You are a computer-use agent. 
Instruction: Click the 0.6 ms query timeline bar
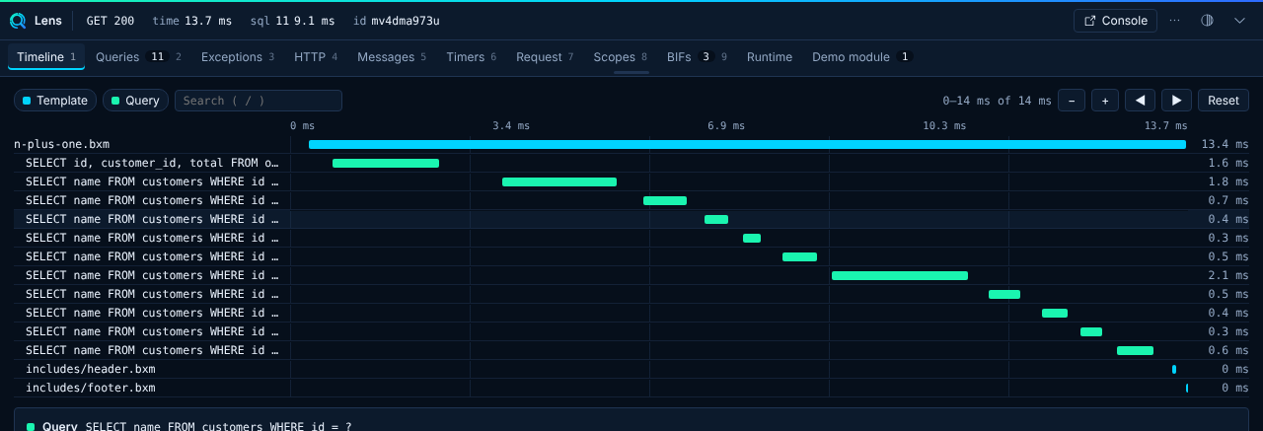[1135, 350]
